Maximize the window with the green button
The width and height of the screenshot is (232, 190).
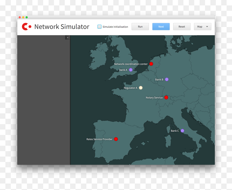27,17
